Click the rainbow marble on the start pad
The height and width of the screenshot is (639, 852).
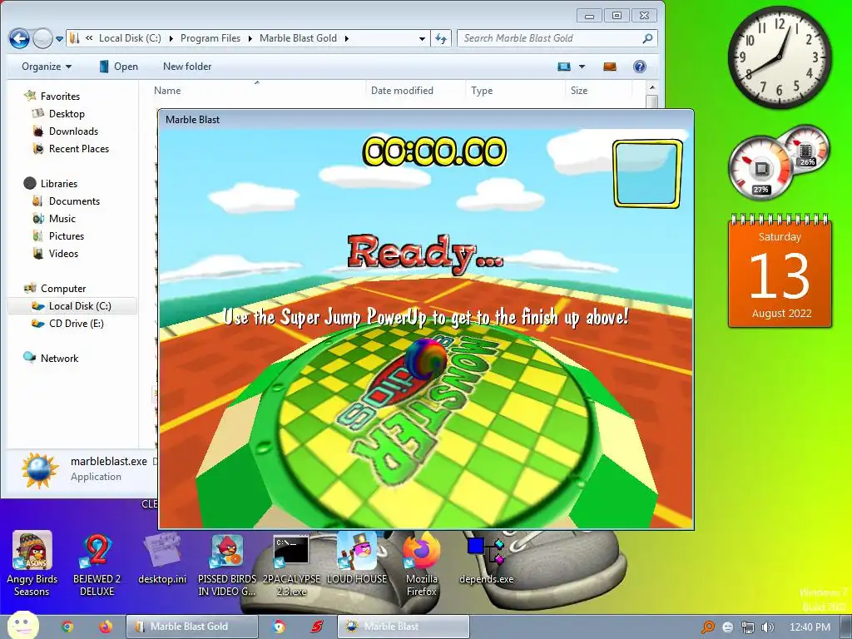click(x=426, y=359)
